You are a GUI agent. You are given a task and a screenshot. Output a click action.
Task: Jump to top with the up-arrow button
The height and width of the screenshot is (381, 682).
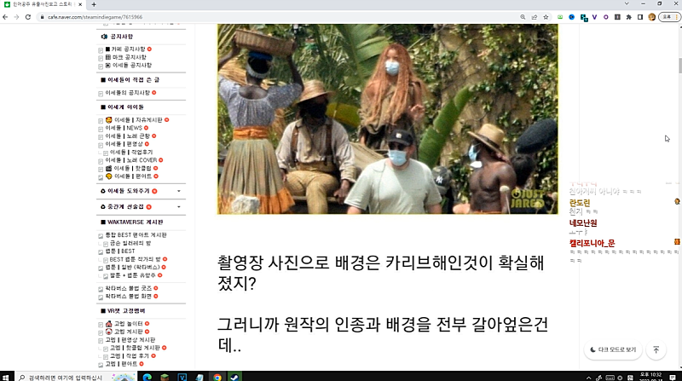pyautogui.click(x=656, y=349)
